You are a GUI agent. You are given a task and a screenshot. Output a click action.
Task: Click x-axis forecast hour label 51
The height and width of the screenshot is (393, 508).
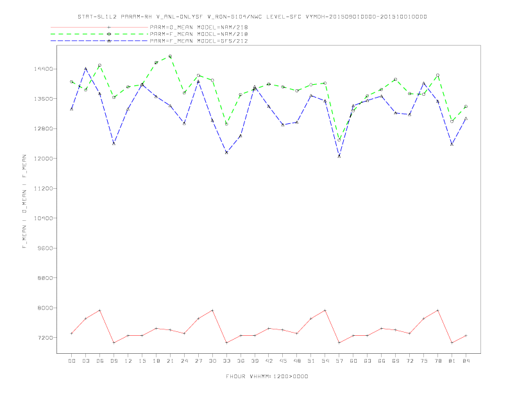(x=311, y=361)
